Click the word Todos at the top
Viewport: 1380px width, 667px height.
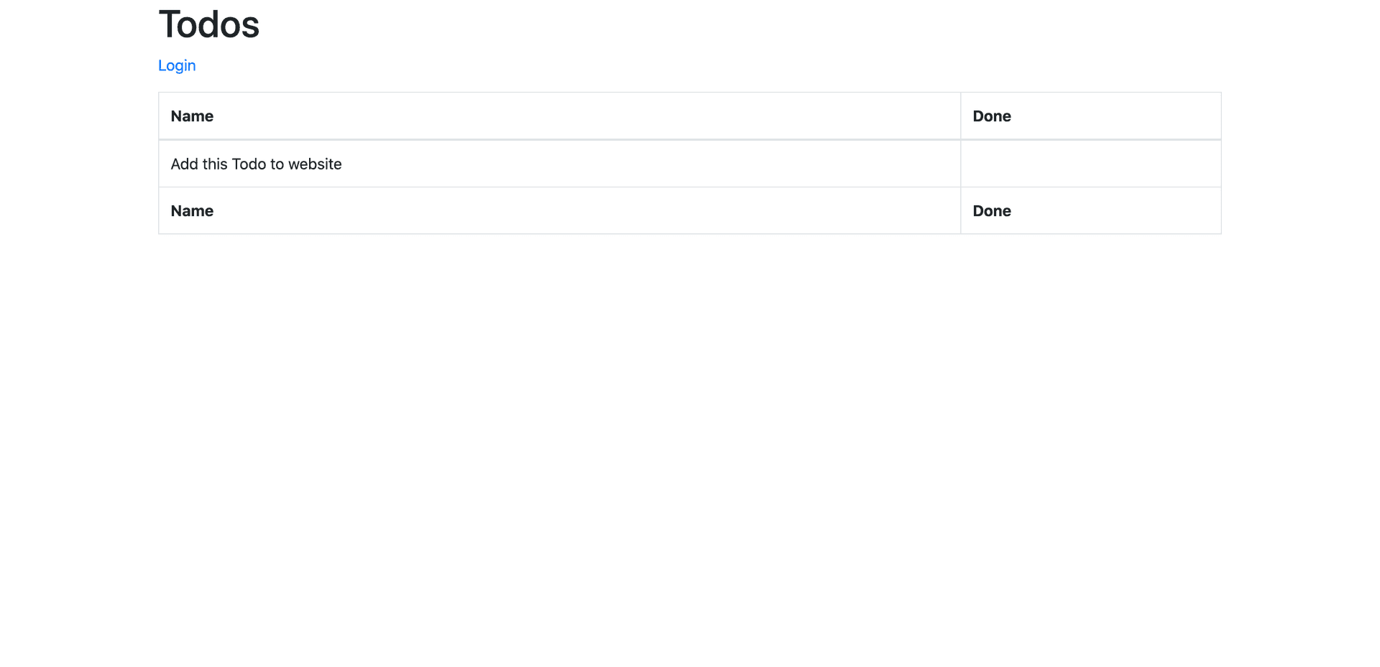pyautogui.click(x=208, y=25)
